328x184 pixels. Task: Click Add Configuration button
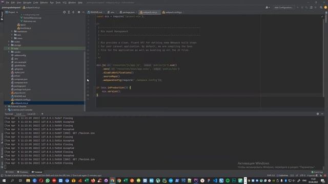(283, 7)
